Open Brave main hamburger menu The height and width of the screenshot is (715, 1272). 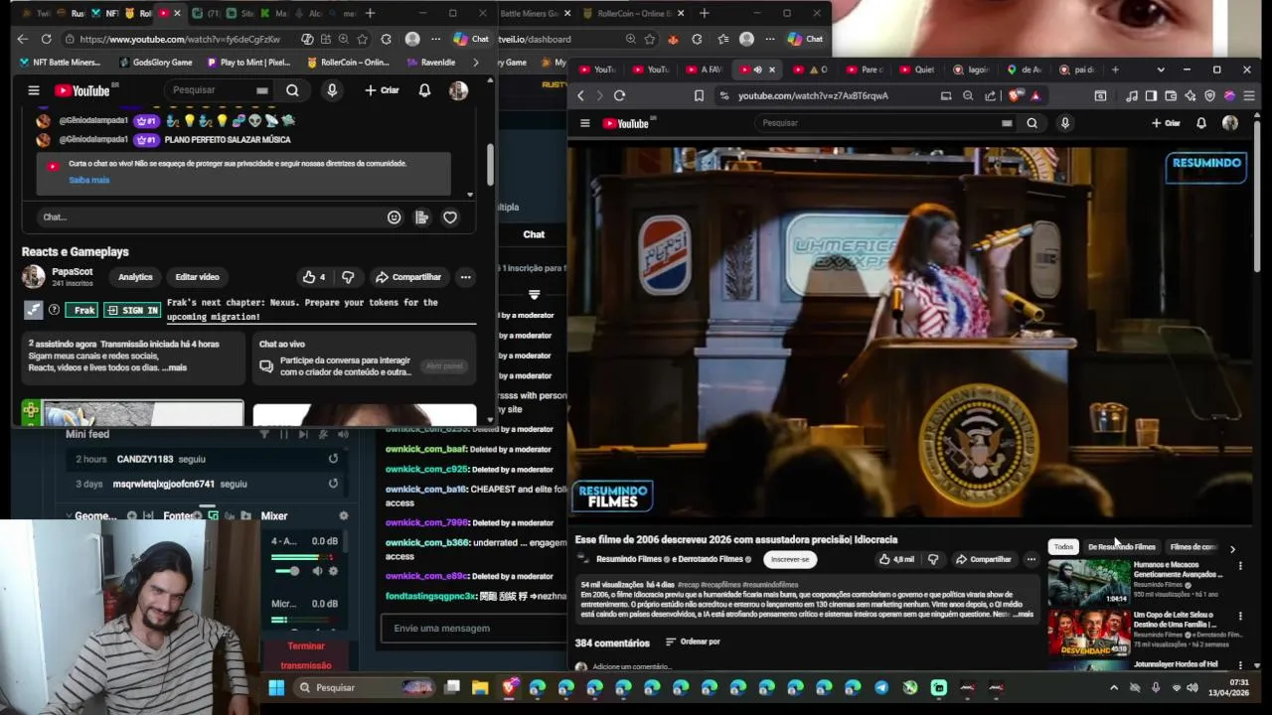(x=1249, y=95)
